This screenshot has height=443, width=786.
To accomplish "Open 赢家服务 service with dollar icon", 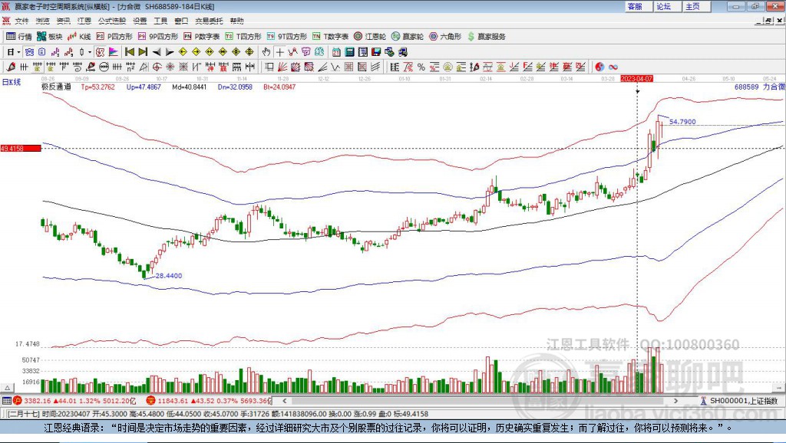I will click(x=486, y=37).
